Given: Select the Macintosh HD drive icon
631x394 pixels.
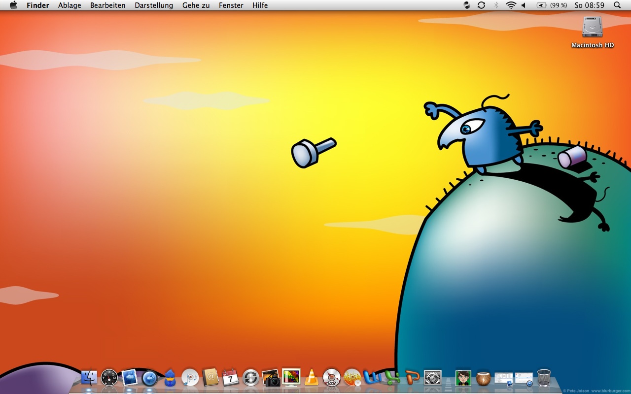Looking at the screenshot, I should pyautogui.click(x=593, y=32).
